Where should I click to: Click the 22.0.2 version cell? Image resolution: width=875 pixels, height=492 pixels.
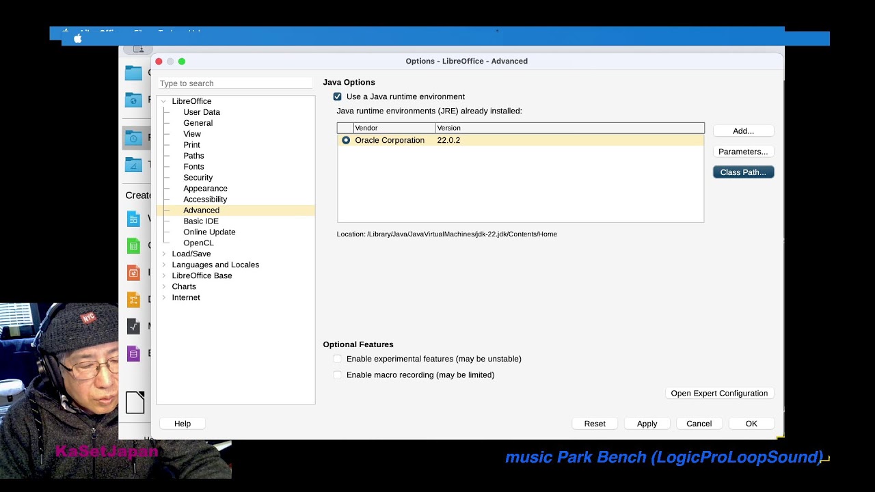pyautogui.click(x=448, y=140)
